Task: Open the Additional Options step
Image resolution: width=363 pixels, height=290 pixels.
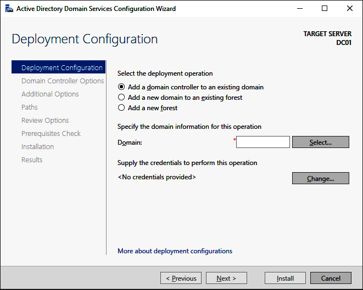Action: point(50,94)
